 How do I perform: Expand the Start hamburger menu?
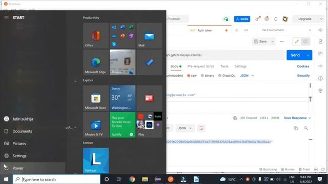coord(7,17)
